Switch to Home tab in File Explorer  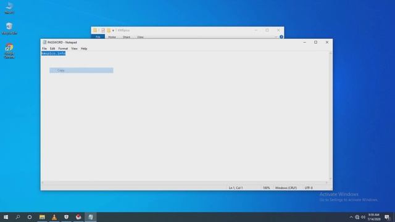coord(112,37)
